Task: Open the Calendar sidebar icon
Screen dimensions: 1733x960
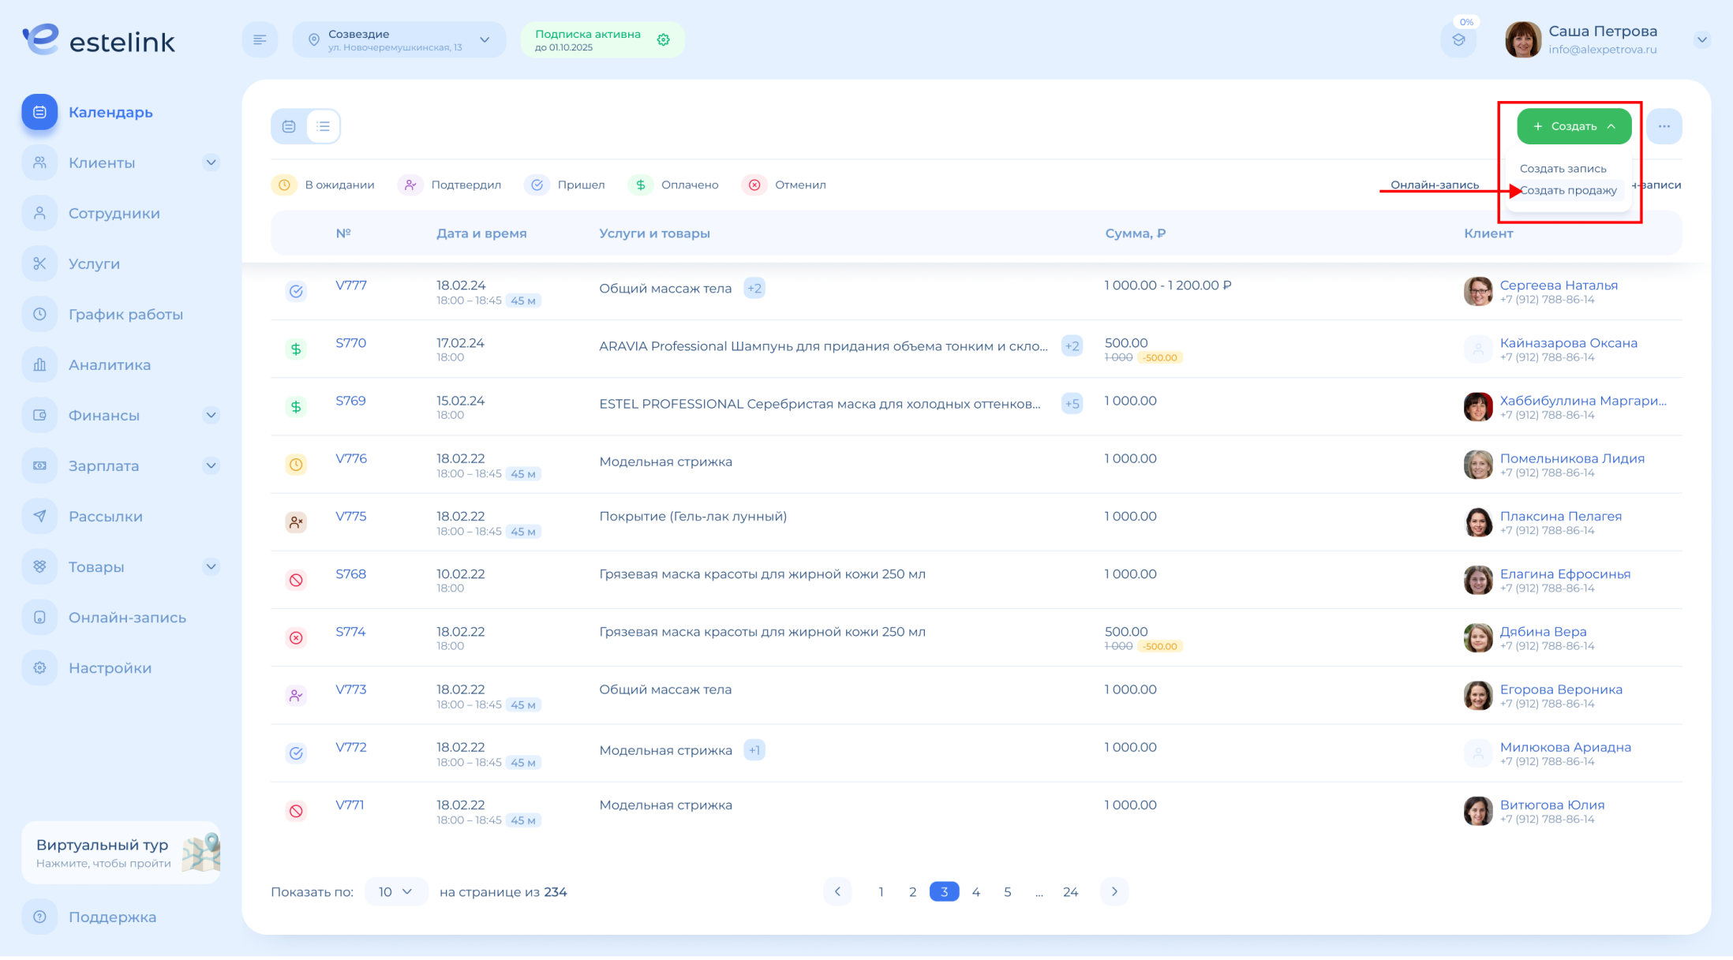Action: (39, 112)
